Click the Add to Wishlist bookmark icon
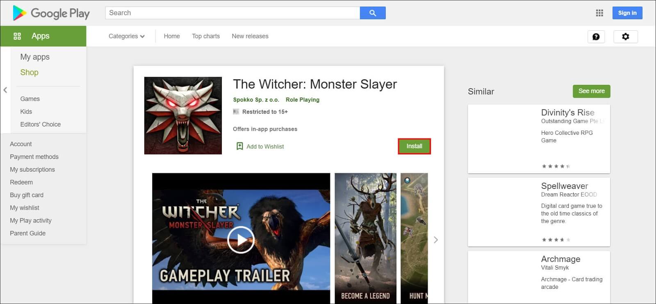656x304 pixels. point(239,146)
